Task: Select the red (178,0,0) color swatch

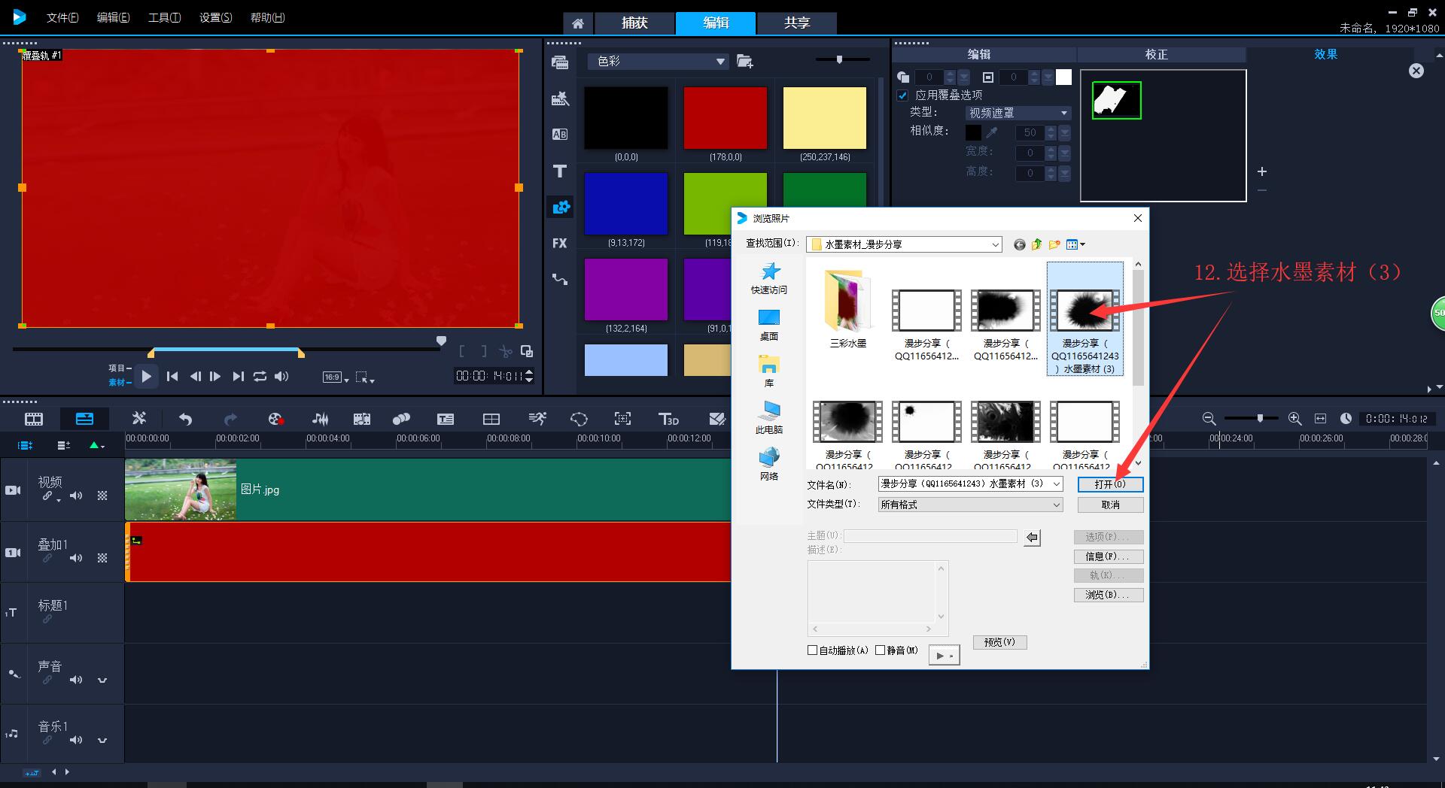Action: 725,118
